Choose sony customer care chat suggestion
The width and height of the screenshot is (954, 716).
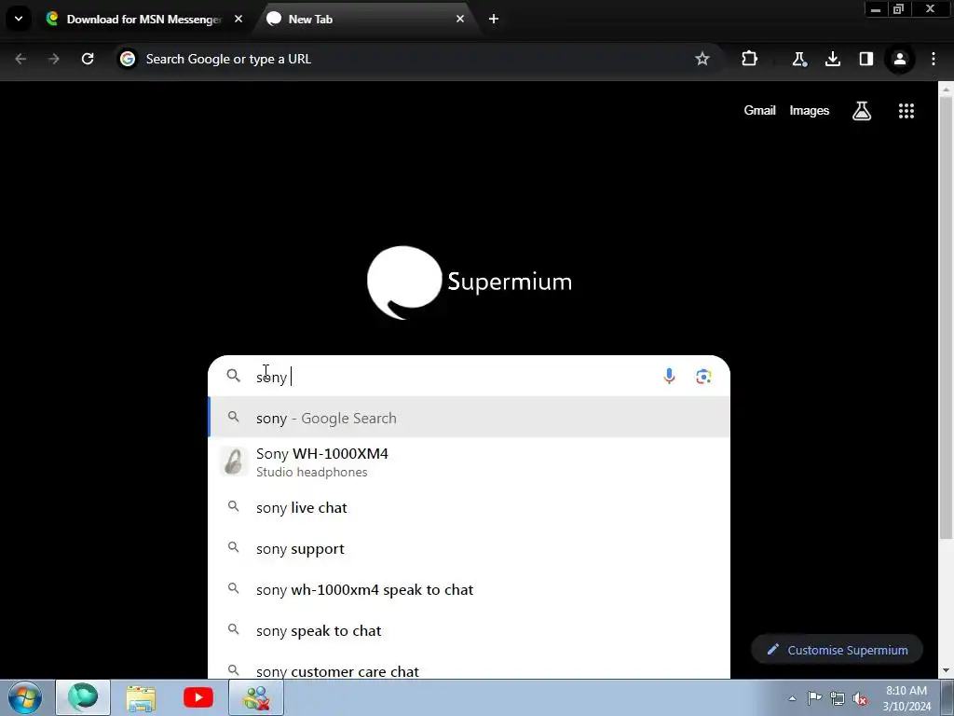[x=470, y=668]
